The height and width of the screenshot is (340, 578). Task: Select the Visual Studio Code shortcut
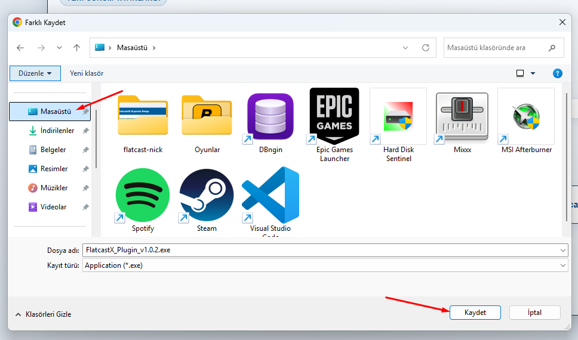pos(270,195)
